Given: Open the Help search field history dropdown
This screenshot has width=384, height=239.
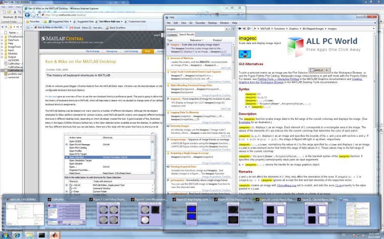Looking at the screenshot, I should [230, 29].
